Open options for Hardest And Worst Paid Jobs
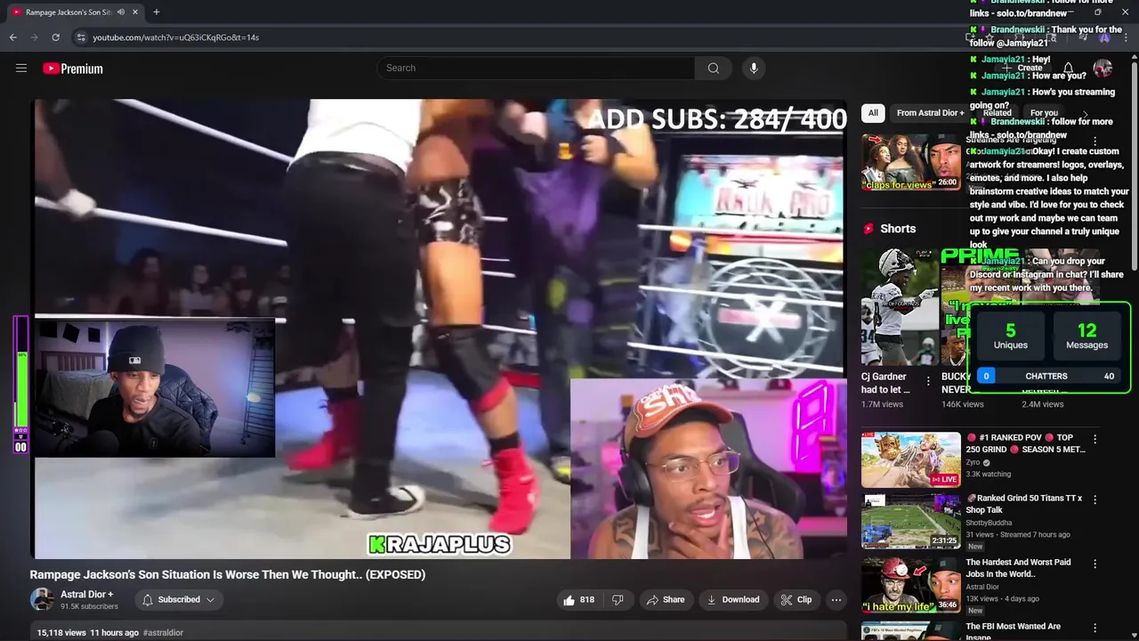This screenshot has height=641, width=1139. (x=1095, y=564)
